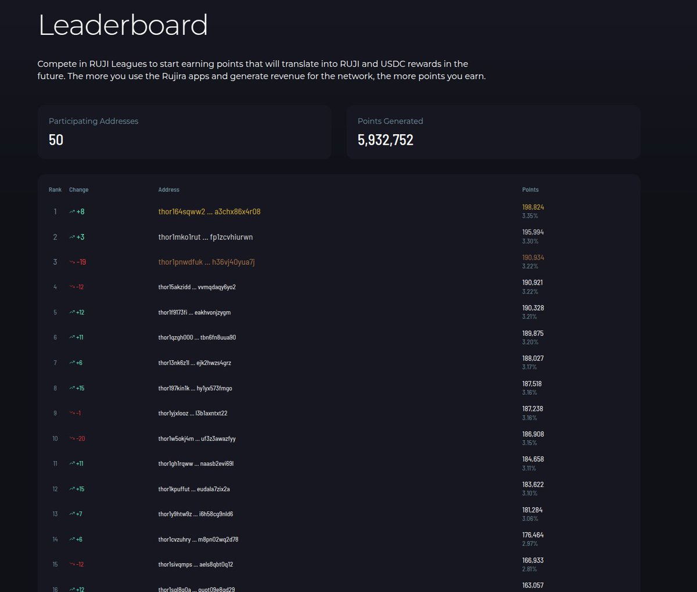
Task: Click the points value 184,658
Action: [533, 460]
